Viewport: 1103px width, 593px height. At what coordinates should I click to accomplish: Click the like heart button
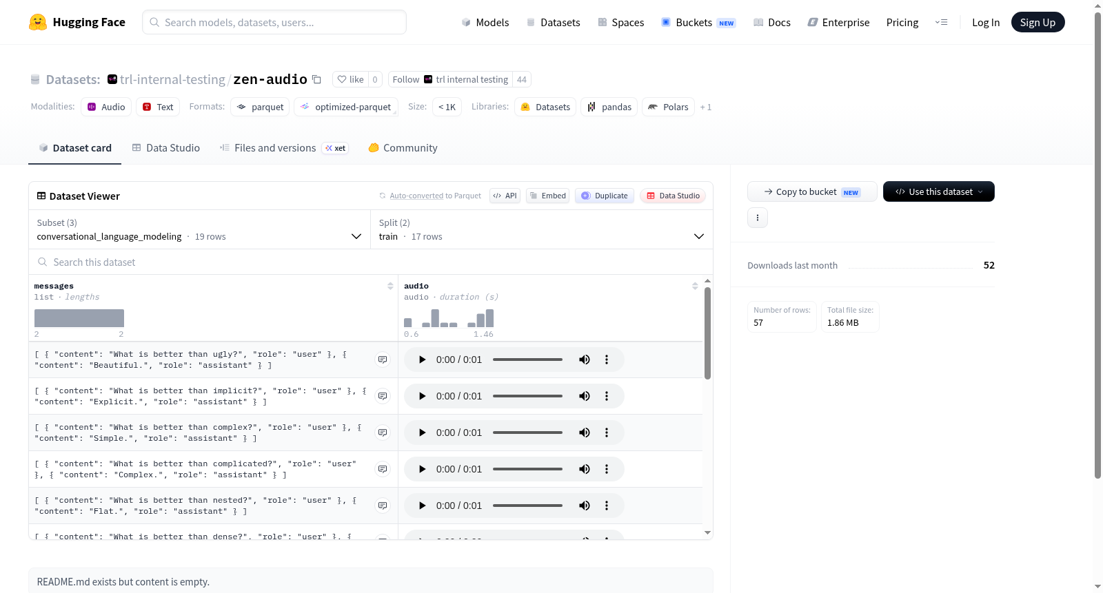click(350, 79)
